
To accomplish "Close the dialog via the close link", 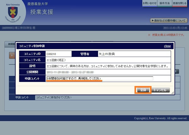I will 167,46.
